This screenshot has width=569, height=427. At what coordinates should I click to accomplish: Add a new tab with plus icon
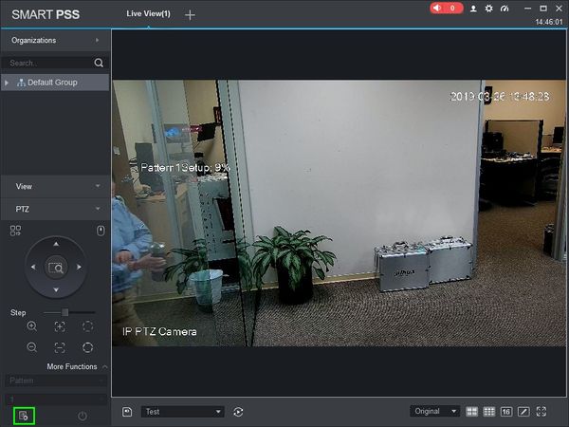pyautogui.click(x=190, y=15)
